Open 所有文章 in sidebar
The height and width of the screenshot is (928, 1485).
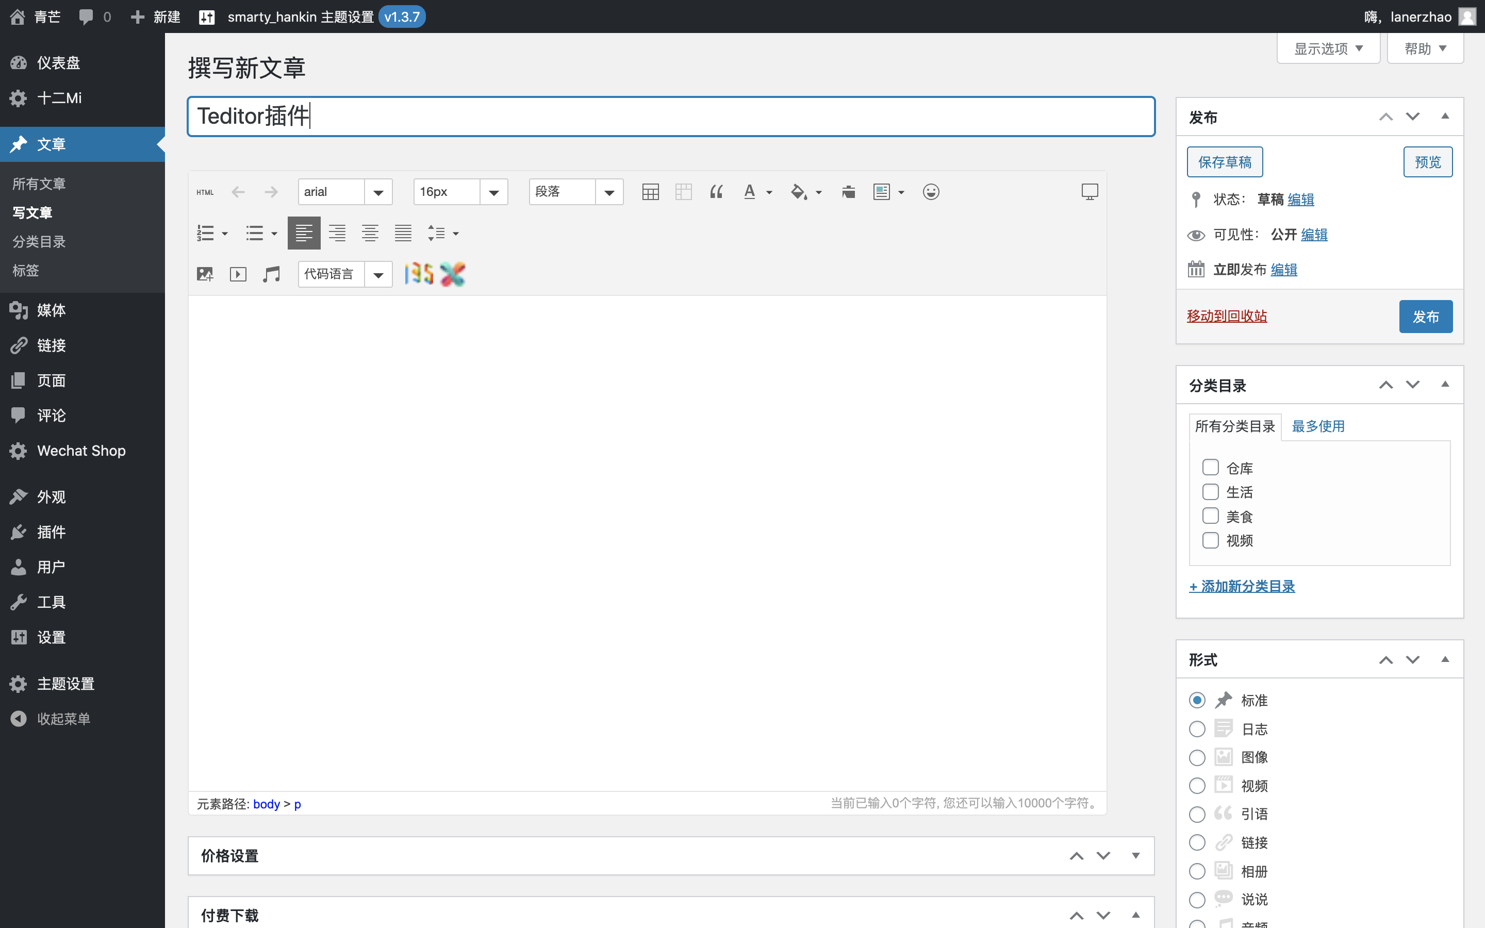pyautogui.click(x=39, y=184)
